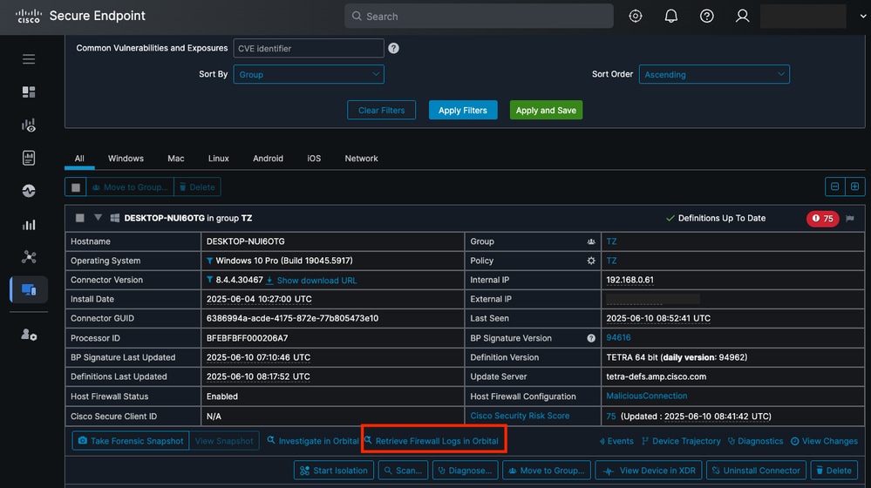Viewport: 871px width, 488px height.
Task: Click the top Delete button beside Move to Group
Action: 197,187
